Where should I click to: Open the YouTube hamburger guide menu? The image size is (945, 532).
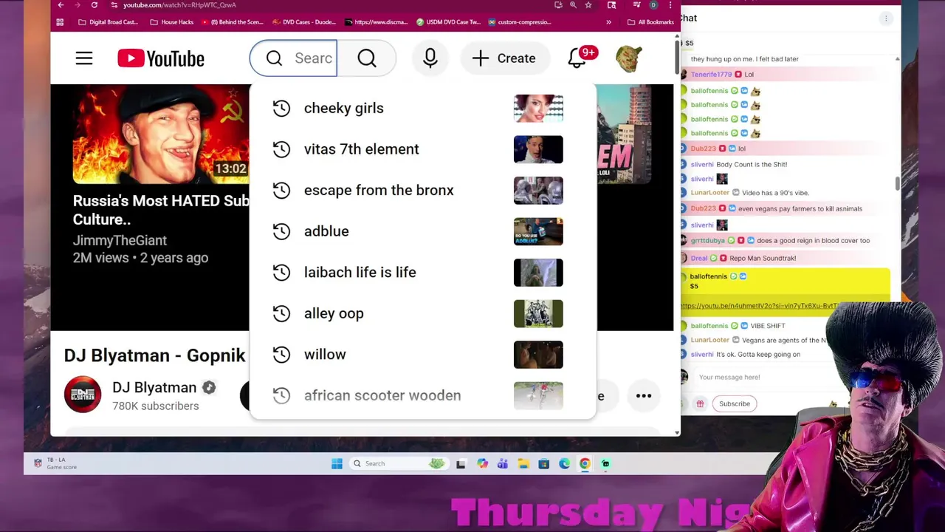point(84,58)
